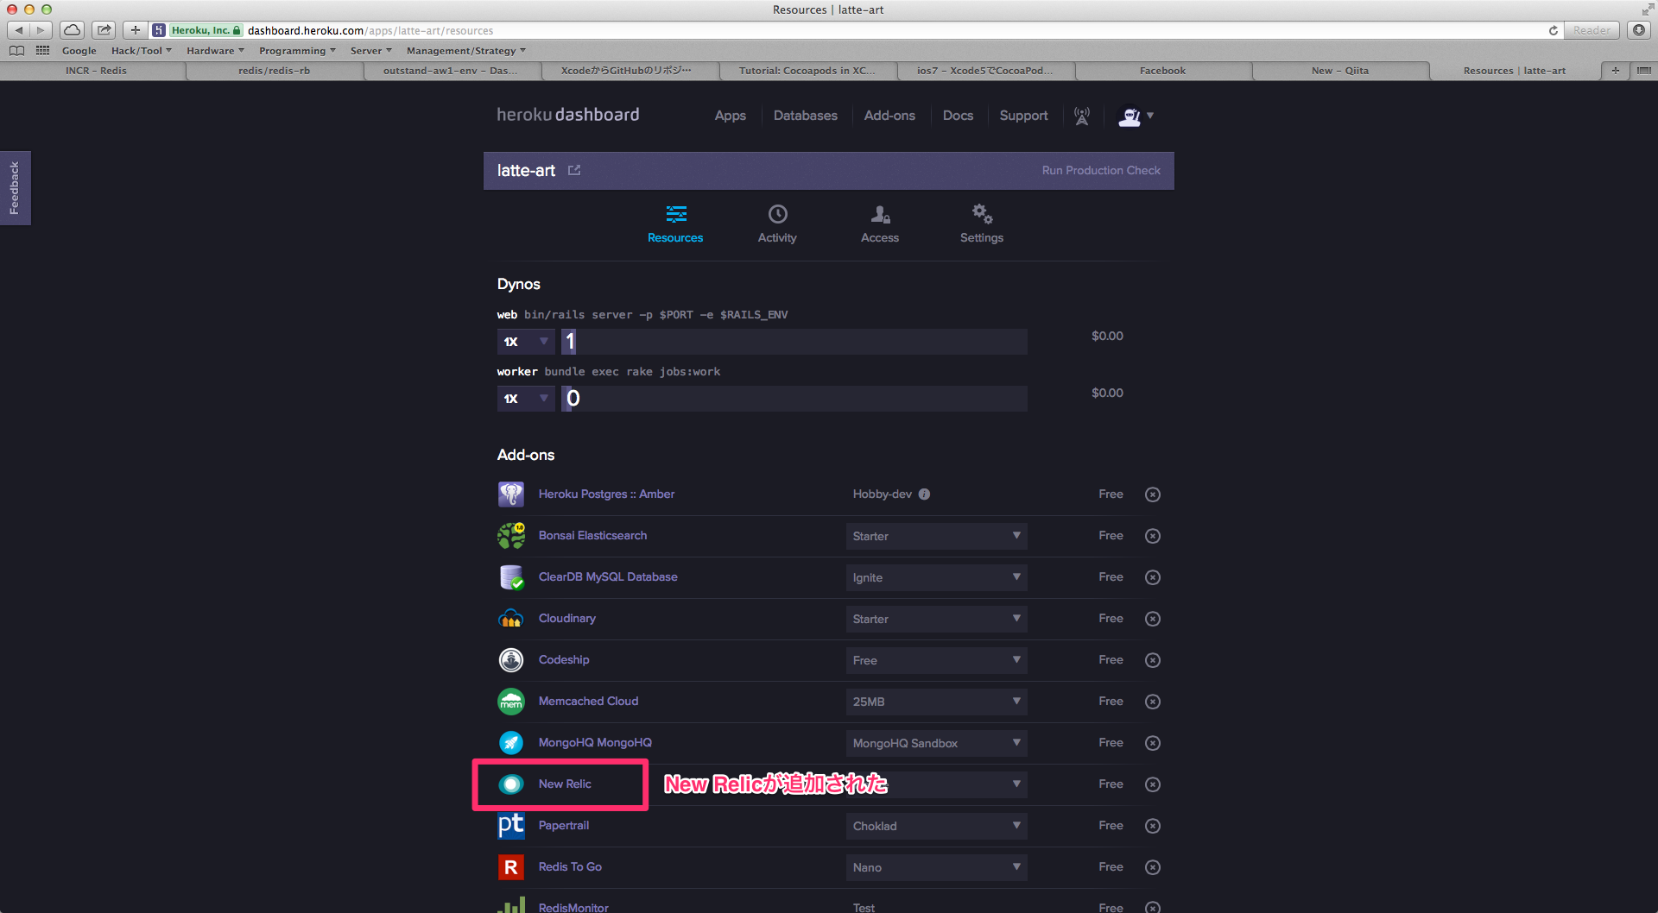Open the worker dyno size 1X dropdown
The width and height of the screenshot is (1658, 913).
coord(526,399)
